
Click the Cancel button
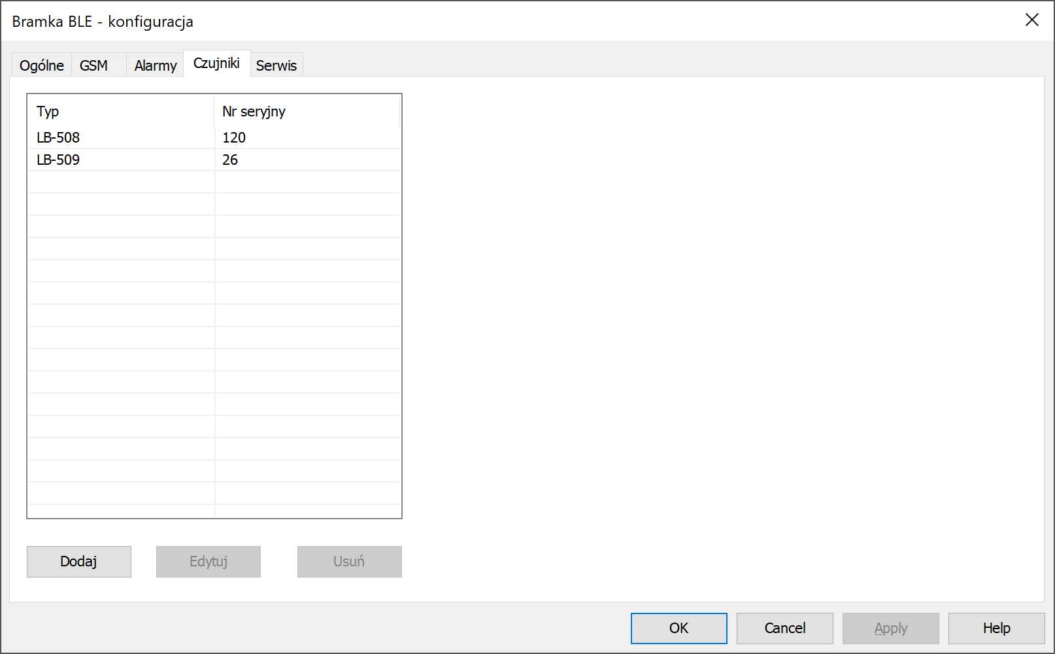coord(785,628)
